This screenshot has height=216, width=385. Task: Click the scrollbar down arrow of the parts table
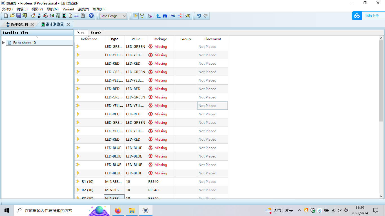(381, 196)
